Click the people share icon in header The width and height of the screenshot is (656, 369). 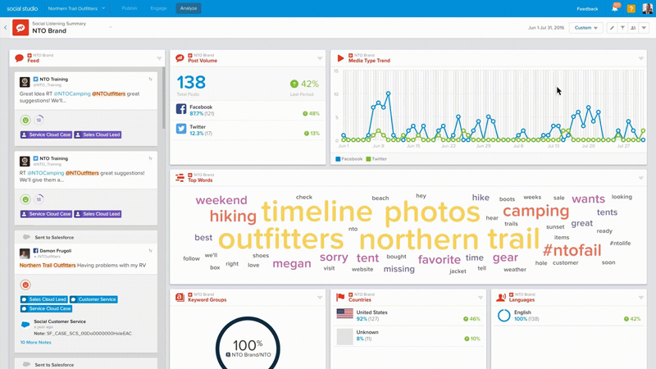633,28
